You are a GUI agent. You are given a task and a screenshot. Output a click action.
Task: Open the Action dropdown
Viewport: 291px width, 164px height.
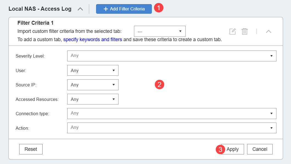click(x=172, y=128)
